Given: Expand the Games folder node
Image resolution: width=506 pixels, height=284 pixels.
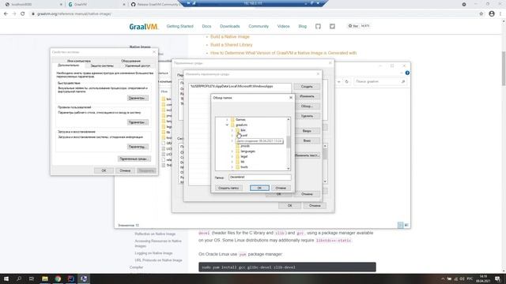Looking at the screenshot, I should [227, 120].
